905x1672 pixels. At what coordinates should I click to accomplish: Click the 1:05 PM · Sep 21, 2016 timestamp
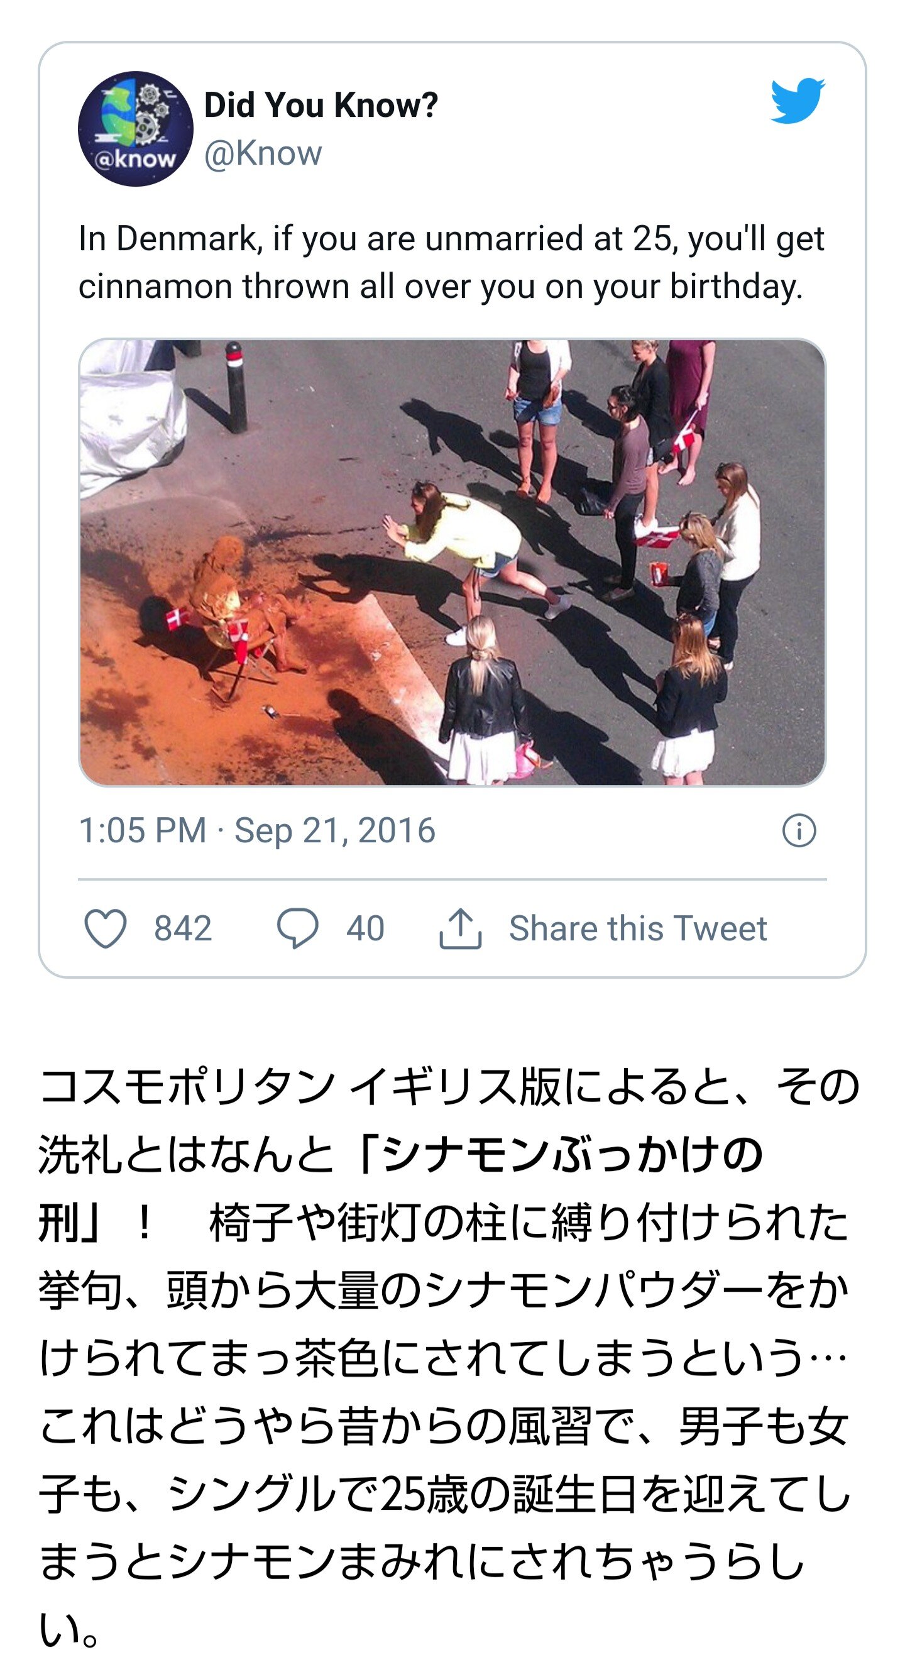pyautogui.click(x=257, y=830)
